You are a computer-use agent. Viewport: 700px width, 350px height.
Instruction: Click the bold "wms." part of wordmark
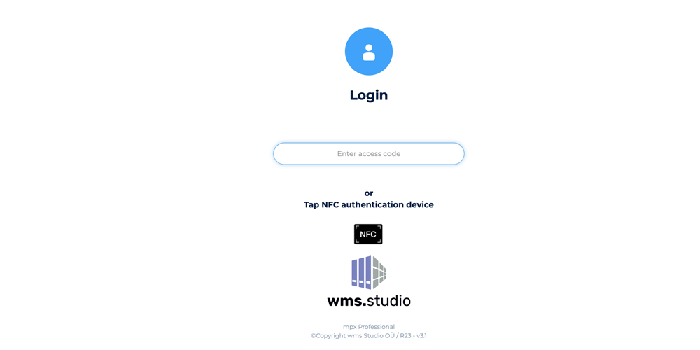point(347,301)
